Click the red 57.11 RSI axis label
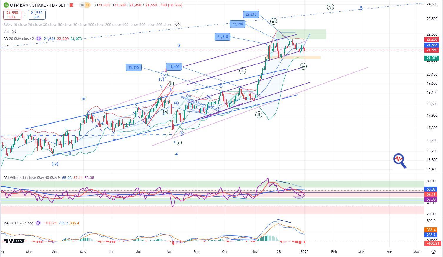 [431, 194]
